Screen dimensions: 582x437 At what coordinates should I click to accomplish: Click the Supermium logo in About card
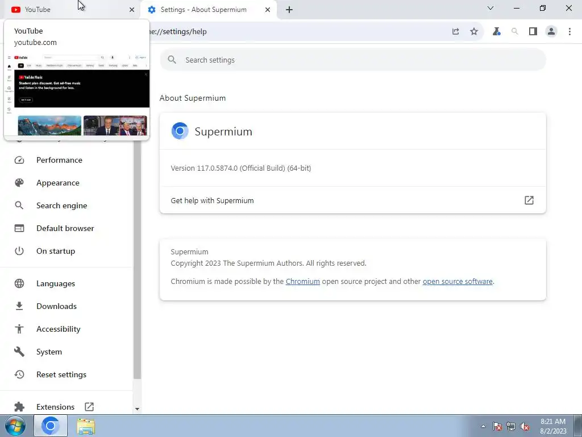[x=180, y=131]
